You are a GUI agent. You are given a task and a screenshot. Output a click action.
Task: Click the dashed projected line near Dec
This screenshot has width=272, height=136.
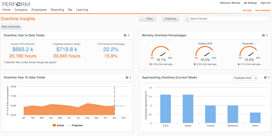point(119,106)
